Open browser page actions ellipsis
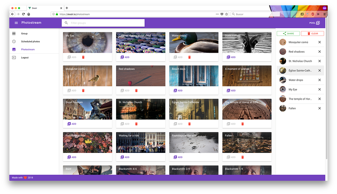337x194 pixels. (x=217, y=14)
